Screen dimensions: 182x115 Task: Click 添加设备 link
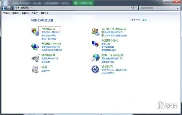45,62
